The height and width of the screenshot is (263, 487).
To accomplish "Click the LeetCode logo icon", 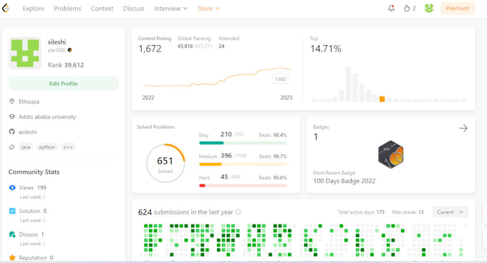I will pyautogui.click(x=6, y=9).
